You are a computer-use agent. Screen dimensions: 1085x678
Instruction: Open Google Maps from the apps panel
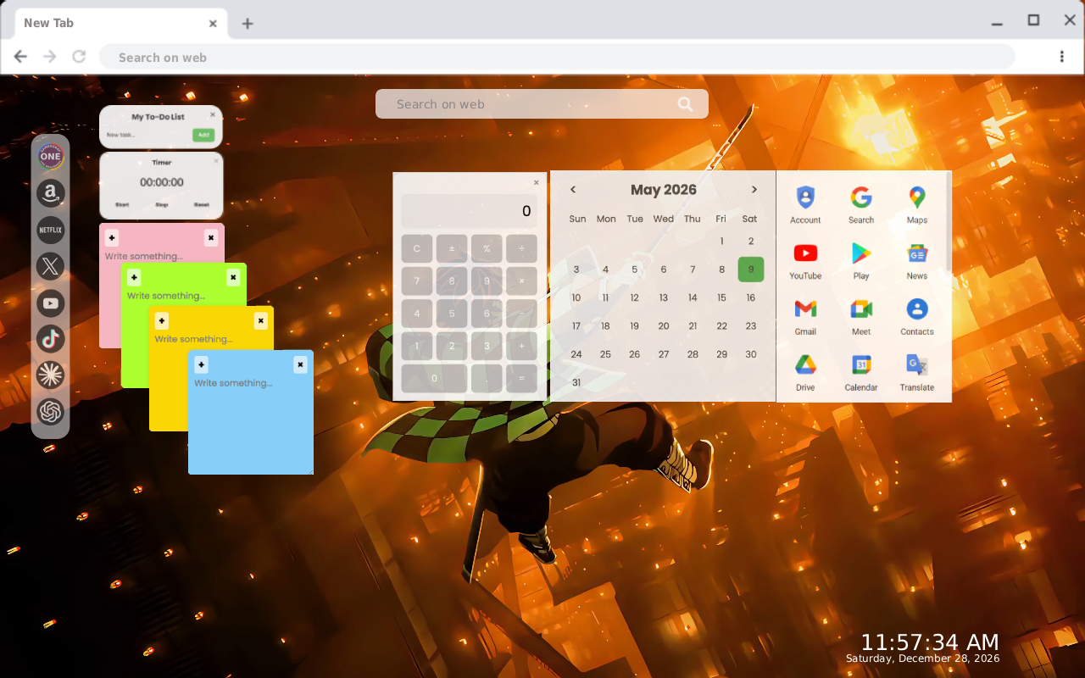[917, 204]
